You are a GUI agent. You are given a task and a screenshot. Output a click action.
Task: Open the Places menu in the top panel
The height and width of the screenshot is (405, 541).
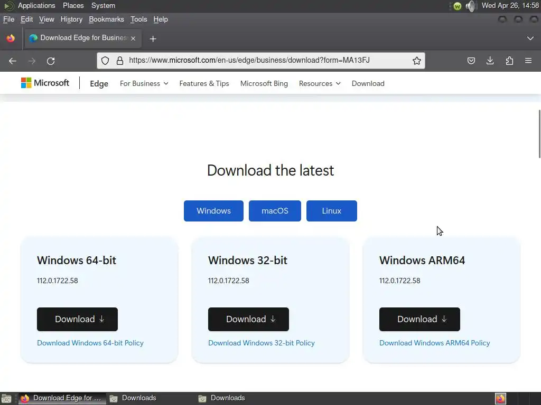(x=73, y=5)
